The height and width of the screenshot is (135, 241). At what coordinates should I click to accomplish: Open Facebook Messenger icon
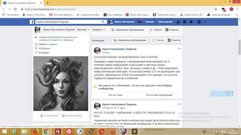185,22
